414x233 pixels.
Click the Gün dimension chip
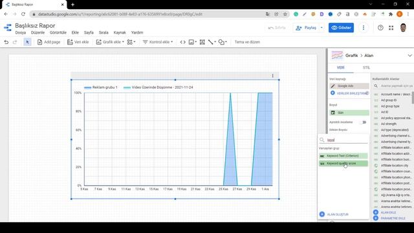point(349,113)
